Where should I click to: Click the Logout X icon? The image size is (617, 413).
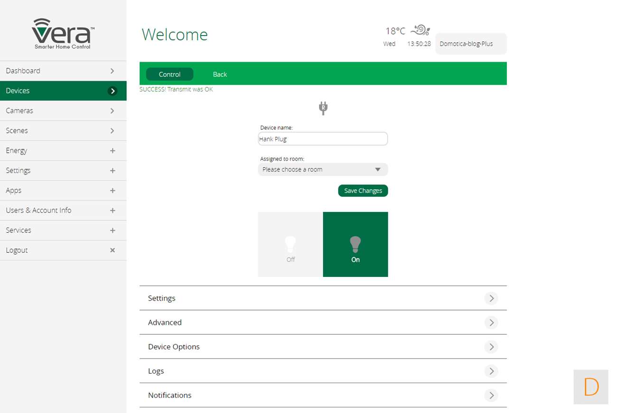click(x=112, y=250)
